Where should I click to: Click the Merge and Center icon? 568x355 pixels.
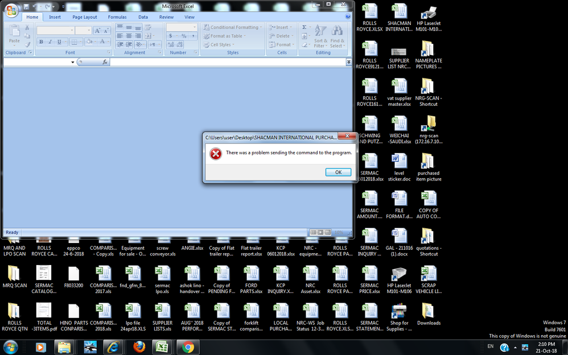(148, 36)
